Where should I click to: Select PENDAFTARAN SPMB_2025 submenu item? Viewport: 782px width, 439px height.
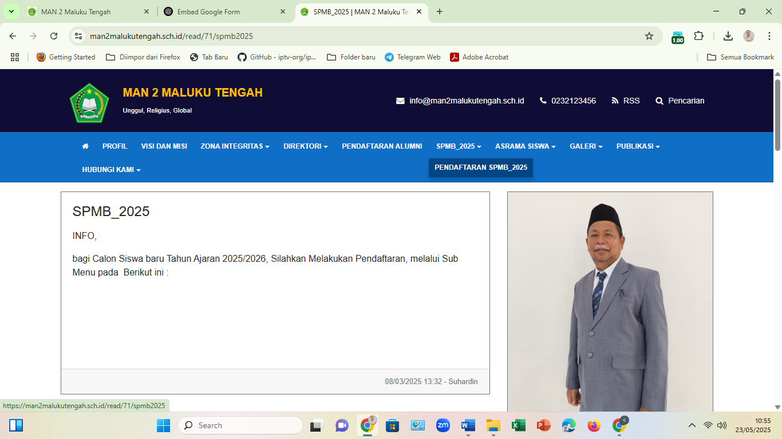481,167
